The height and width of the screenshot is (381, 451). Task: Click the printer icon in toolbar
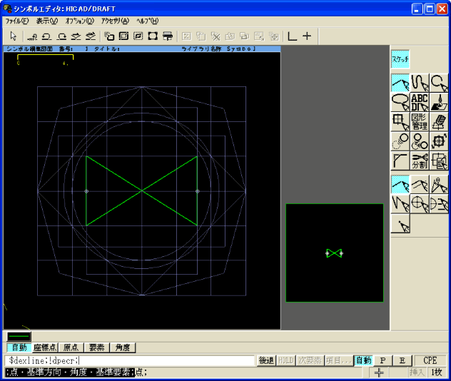pos(168,36)
